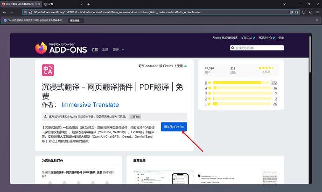Click the Immersive Translate extension icon
Viewport: 322px width, 192px height.
(x=48, y=70)
